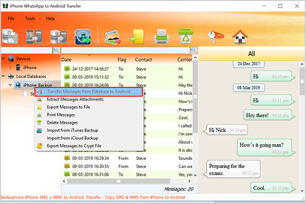Collapse the Devices tree node
306x204 pixels.
tap(3, 58)
